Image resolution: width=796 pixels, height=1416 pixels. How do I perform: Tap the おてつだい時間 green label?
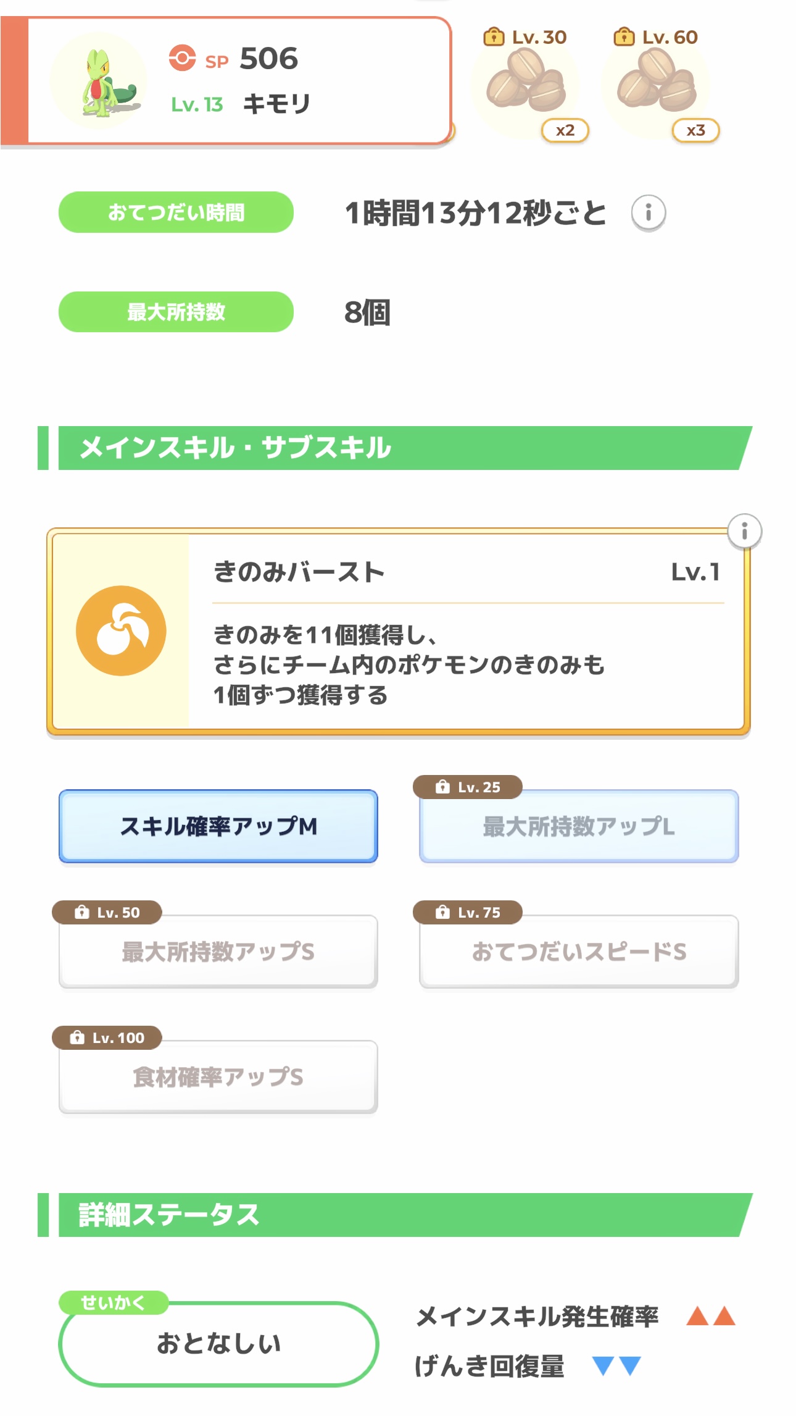pos(176,212)
